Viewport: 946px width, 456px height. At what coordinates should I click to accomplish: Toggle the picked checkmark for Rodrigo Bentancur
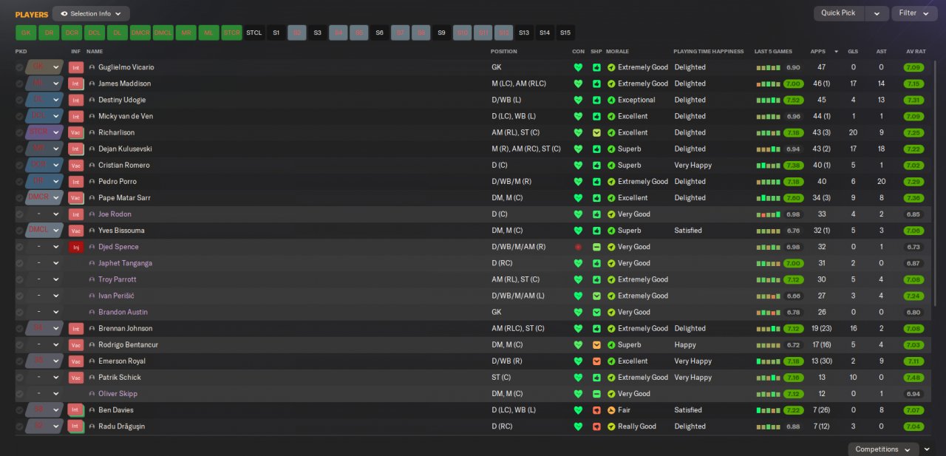19,345
